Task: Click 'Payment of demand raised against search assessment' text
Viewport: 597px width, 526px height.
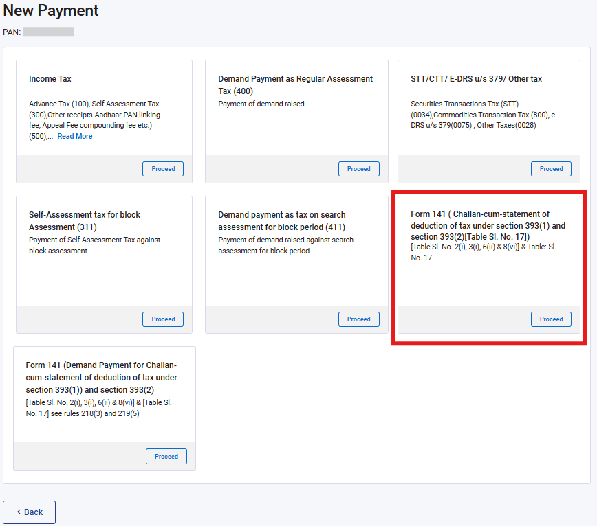Action: 286,245
